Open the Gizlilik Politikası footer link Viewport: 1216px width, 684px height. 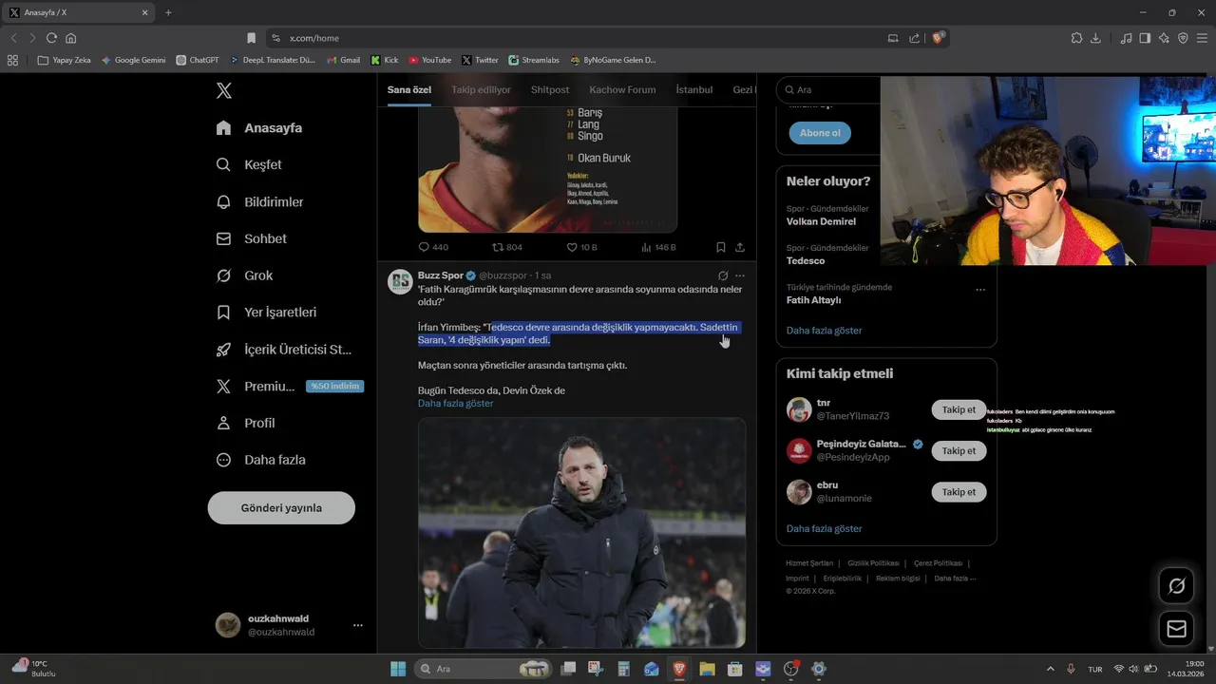point(873,563)
